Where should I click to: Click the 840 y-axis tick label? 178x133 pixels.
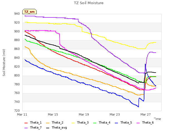point(17,58)
